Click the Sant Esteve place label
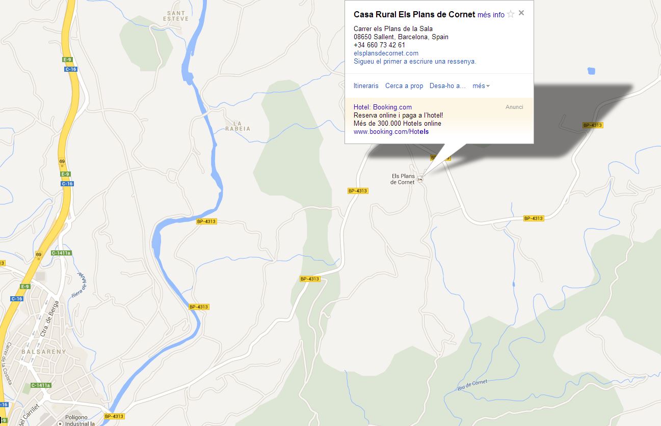The width and height of the screenshot is (661, 426). (x=176, y=16)
